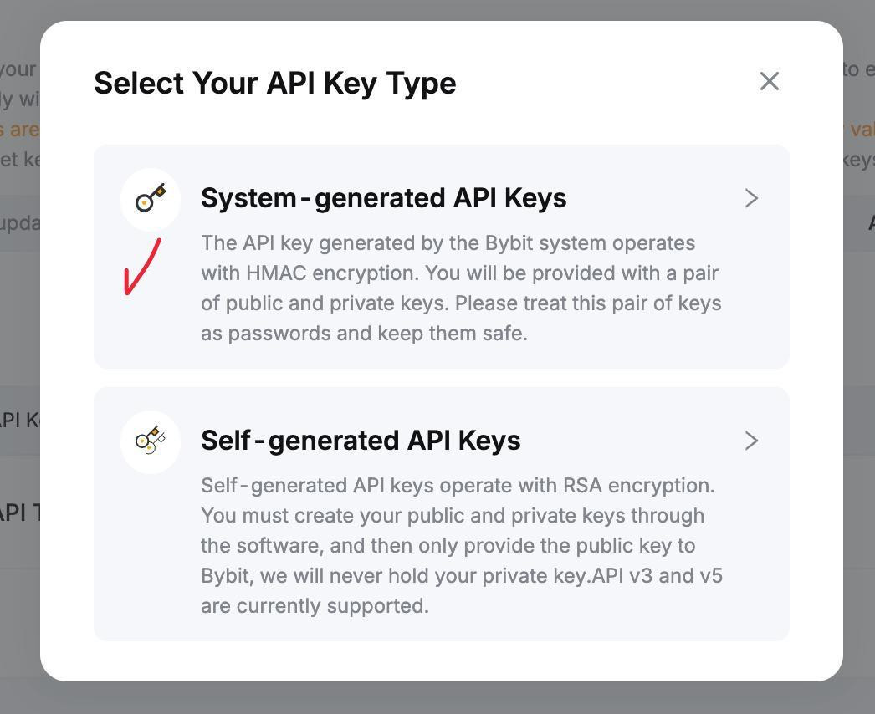Viewport: 875px width, 714px height.
Task: Click the Self-generated keys icon
Action: (x=151, y=441)
